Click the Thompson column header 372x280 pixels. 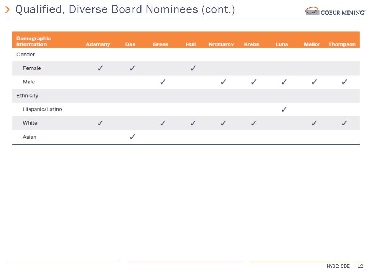(x=342, y=44)
